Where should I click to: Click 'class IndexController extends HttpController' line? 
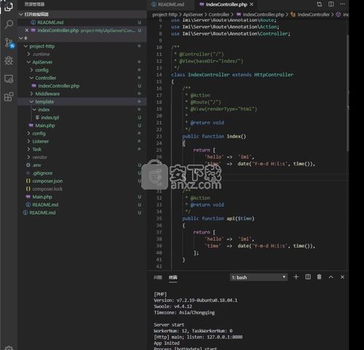pos(232,75)
